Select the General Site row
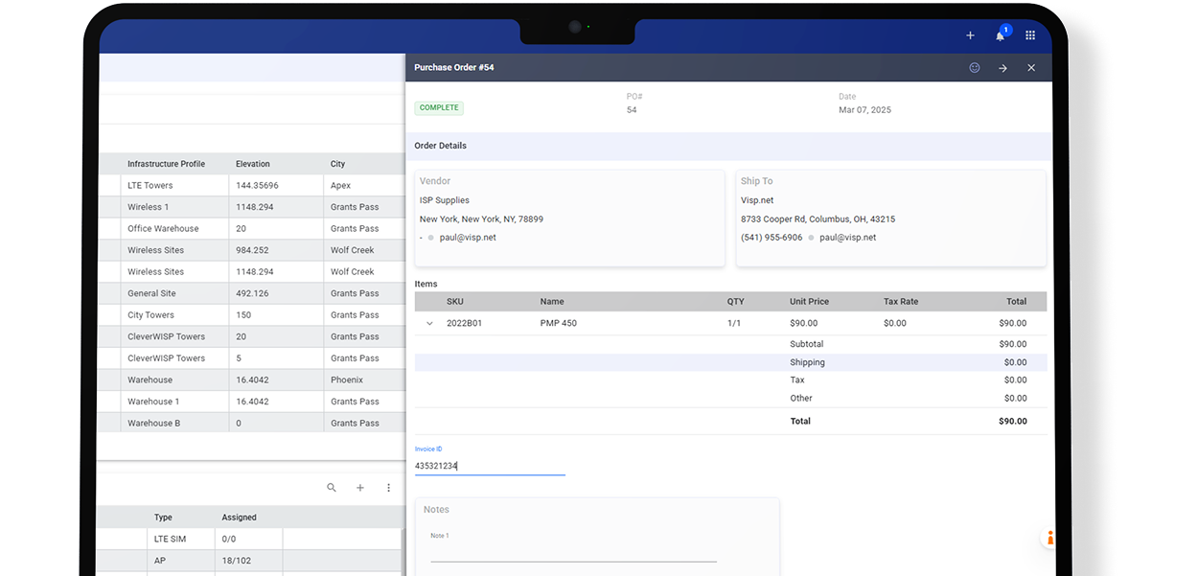 pos(252,293)
